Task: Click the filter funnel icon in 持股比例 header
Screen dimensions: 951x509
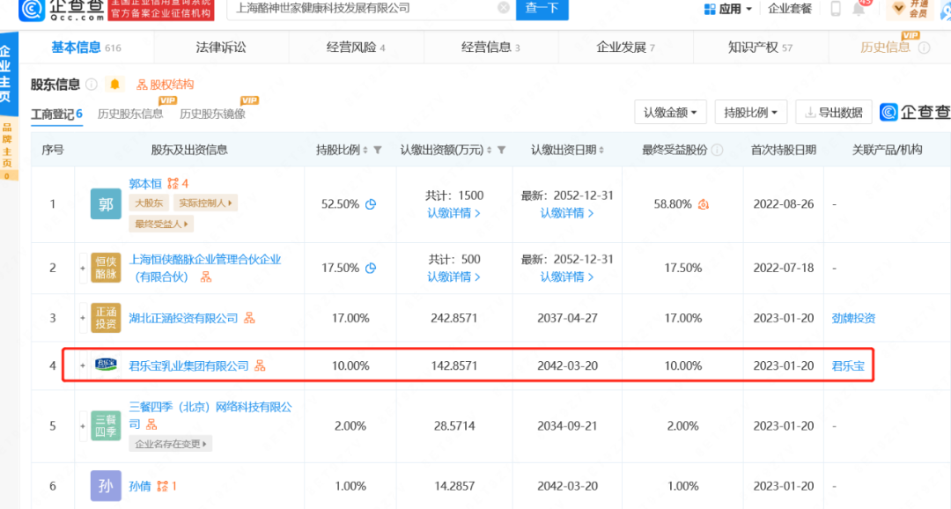Action: click(x=377, y=151)
